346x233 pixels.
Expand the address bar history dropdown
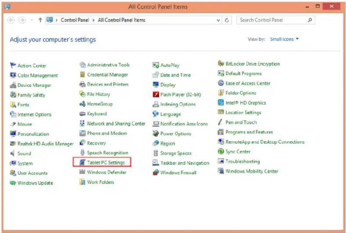pos(218,20)
